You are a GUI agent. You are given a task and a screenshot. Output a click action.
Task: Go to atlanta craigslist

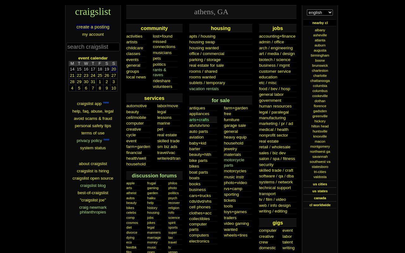320,40
